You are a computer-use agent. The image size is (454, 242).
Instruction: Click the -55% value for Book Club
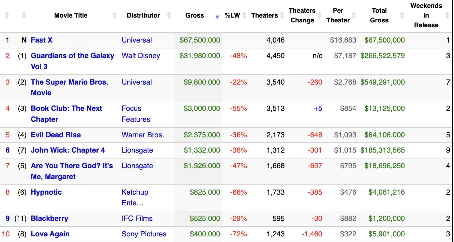(238, 109)
